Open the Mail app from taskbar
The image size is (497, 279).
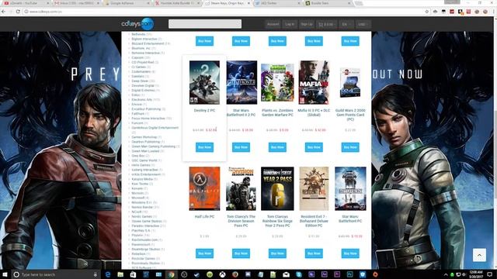286,274
